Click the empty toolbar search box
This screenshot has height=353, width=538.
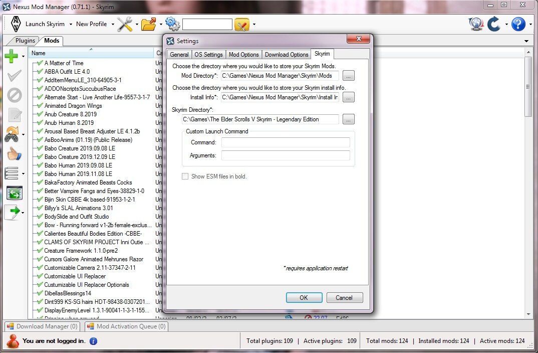207,25
